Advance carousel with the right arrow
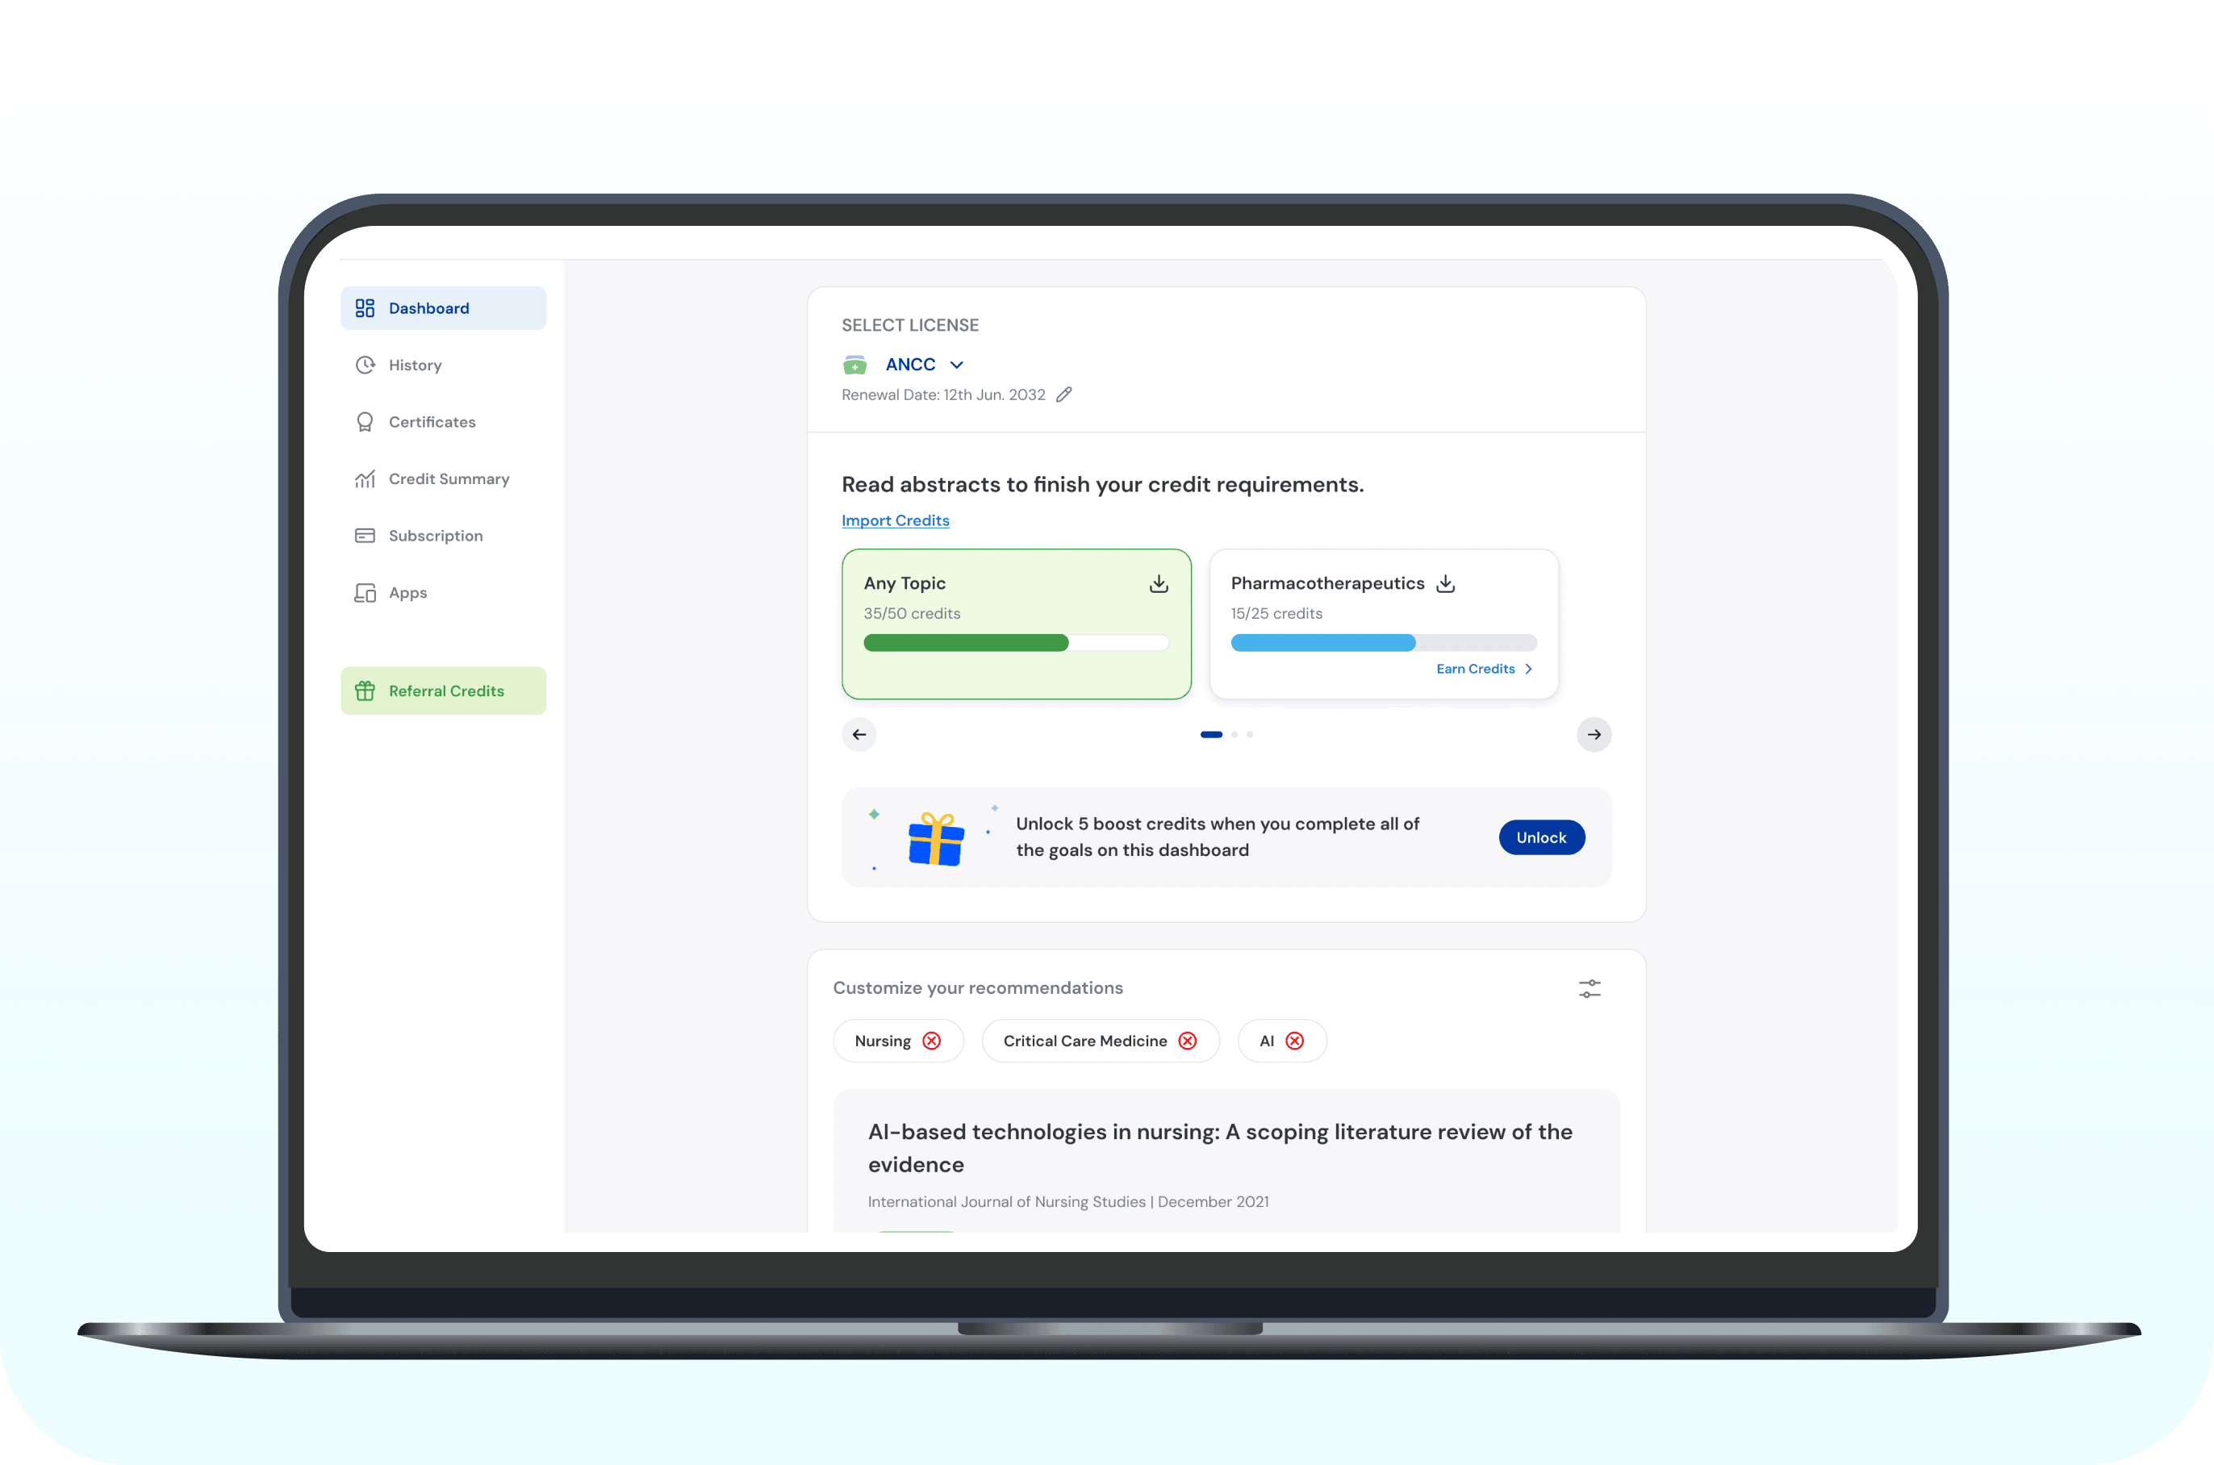The height and width of the screenshot is (1465, 2214). [1593, 734]
